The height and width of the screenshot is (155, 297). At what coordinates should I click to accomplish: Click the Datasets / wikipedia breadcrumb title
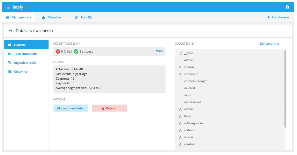click(34, 31)
